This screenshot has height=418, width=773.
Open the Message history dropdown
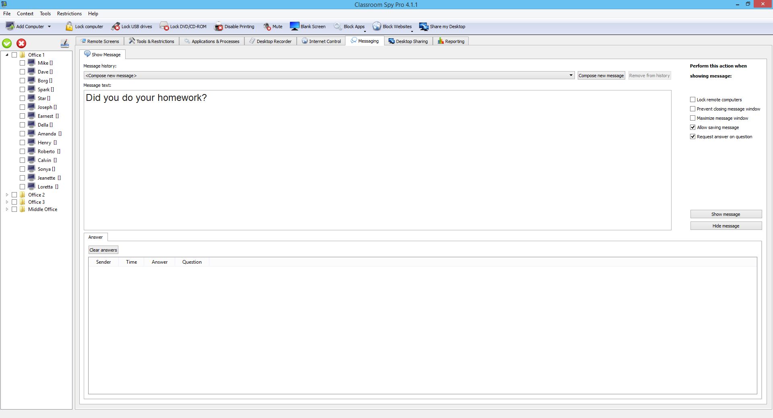(570, 76)
